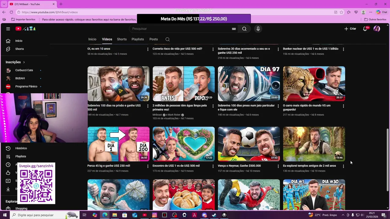
Task: Open options for templos antigos video
Action: click(x=343, y=166)
